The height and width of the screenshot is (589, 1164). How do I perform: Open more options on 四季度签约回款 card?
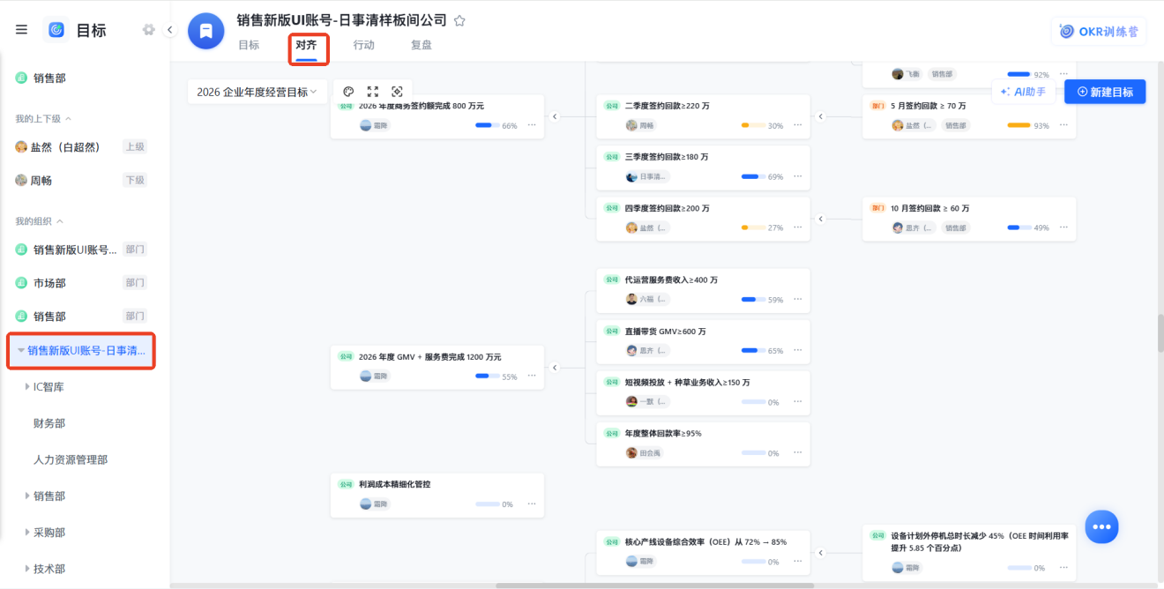coord(797,227)
